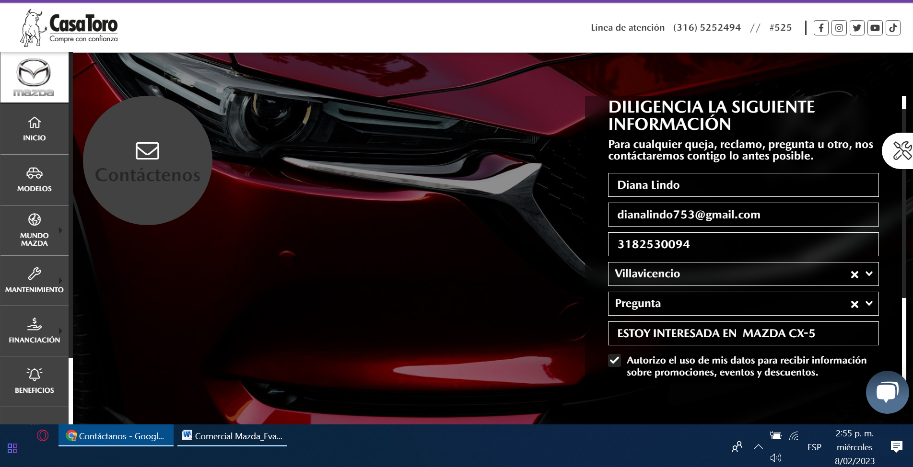
Task: Open the taskbar people icon
Action: coord(737,446)
